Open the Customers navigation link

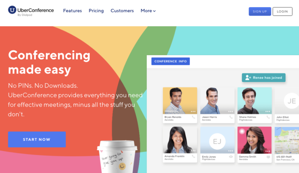pos(122,11)
